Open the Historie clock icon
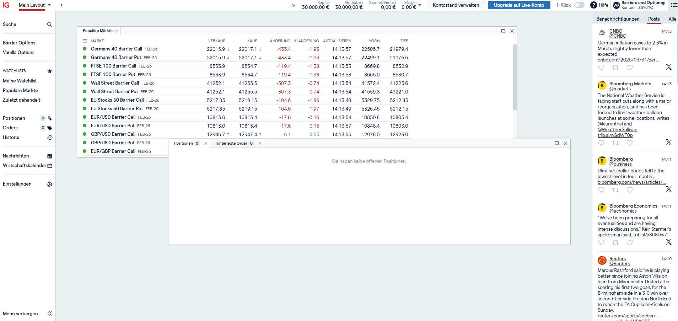This screenshot has height=321, width=678. point(50,138)
